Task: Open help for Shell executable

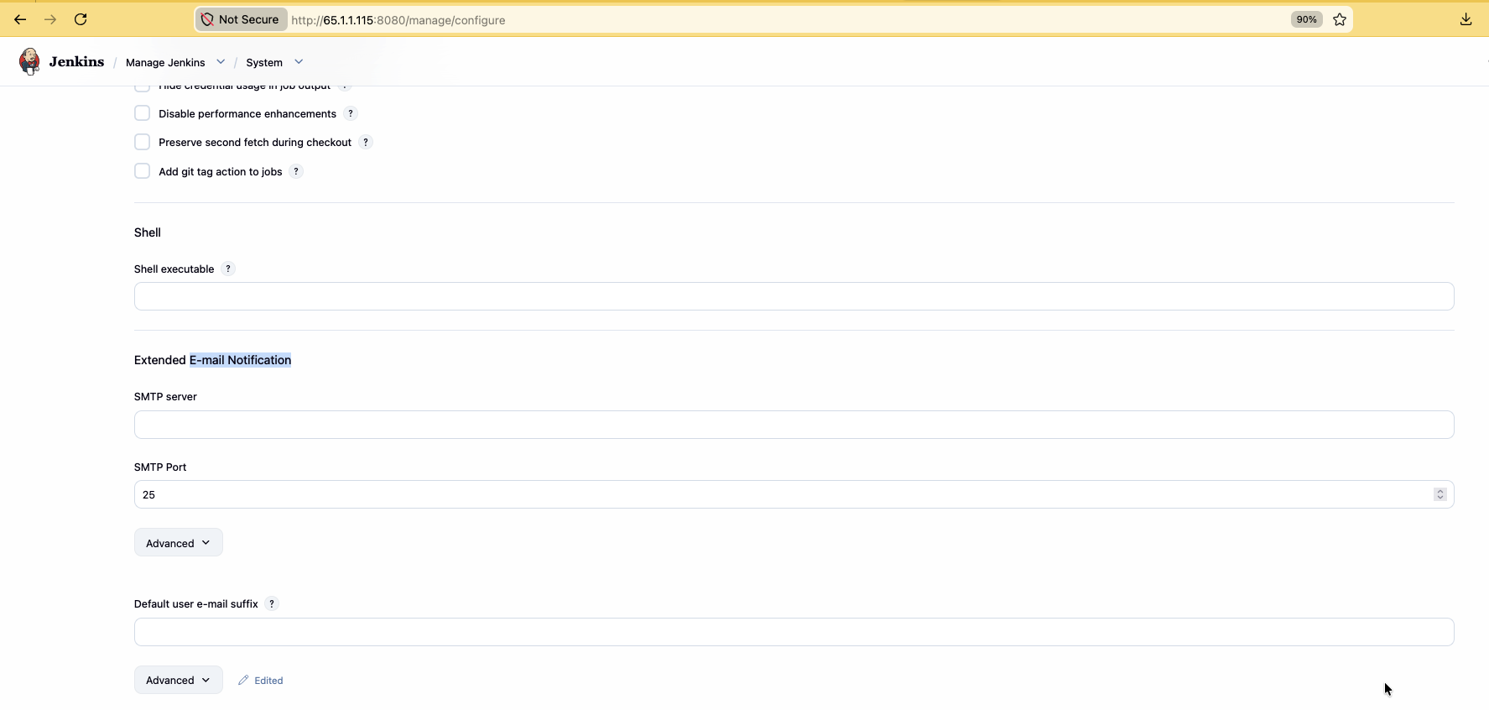Action: point(228,269)
